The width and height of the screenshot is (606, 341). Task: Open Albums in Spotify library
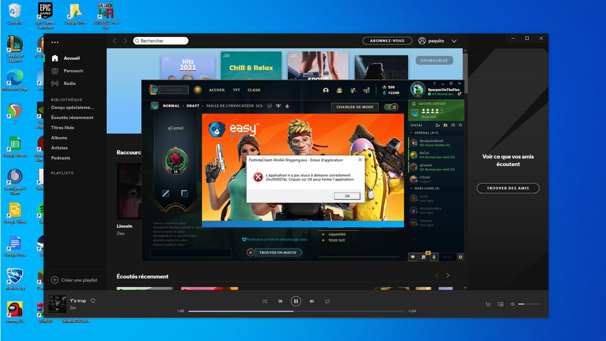(59, 137)
